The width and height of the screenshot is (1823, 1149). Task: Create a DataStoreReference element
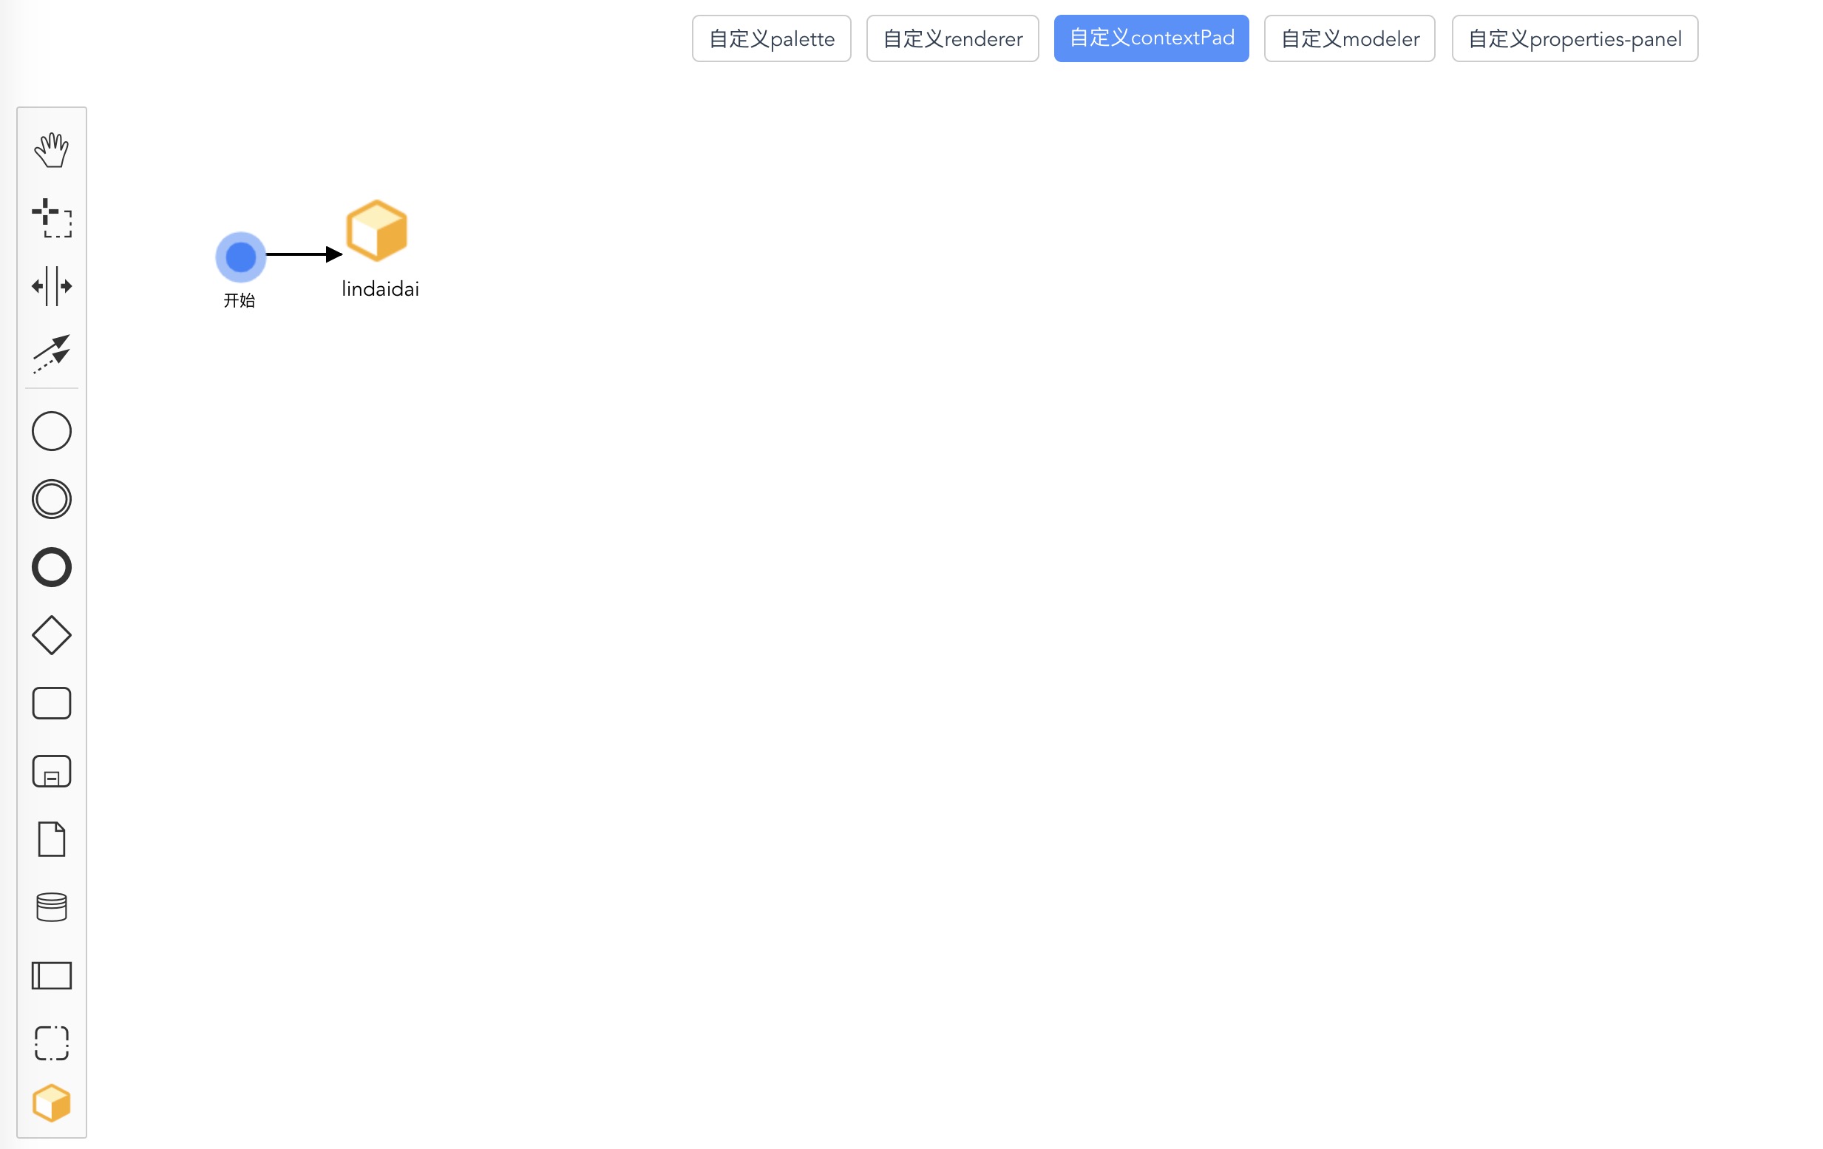(52, 906)
